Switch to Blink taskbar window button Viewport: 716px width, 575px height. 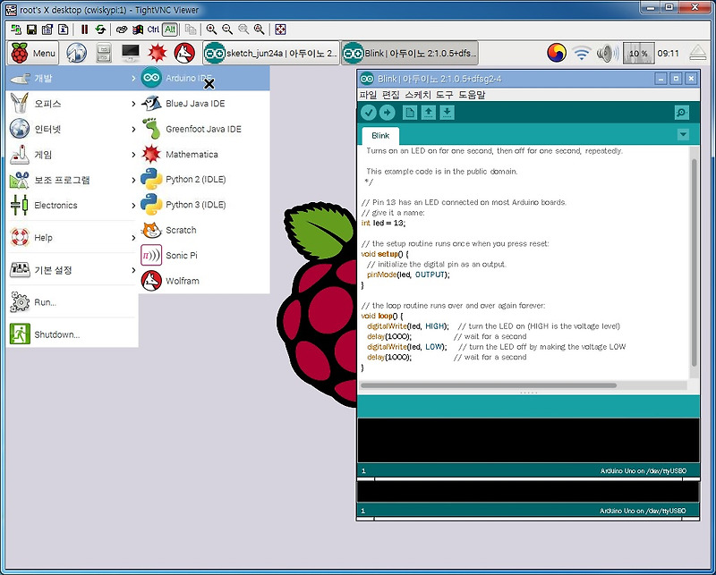click(410, 54)
